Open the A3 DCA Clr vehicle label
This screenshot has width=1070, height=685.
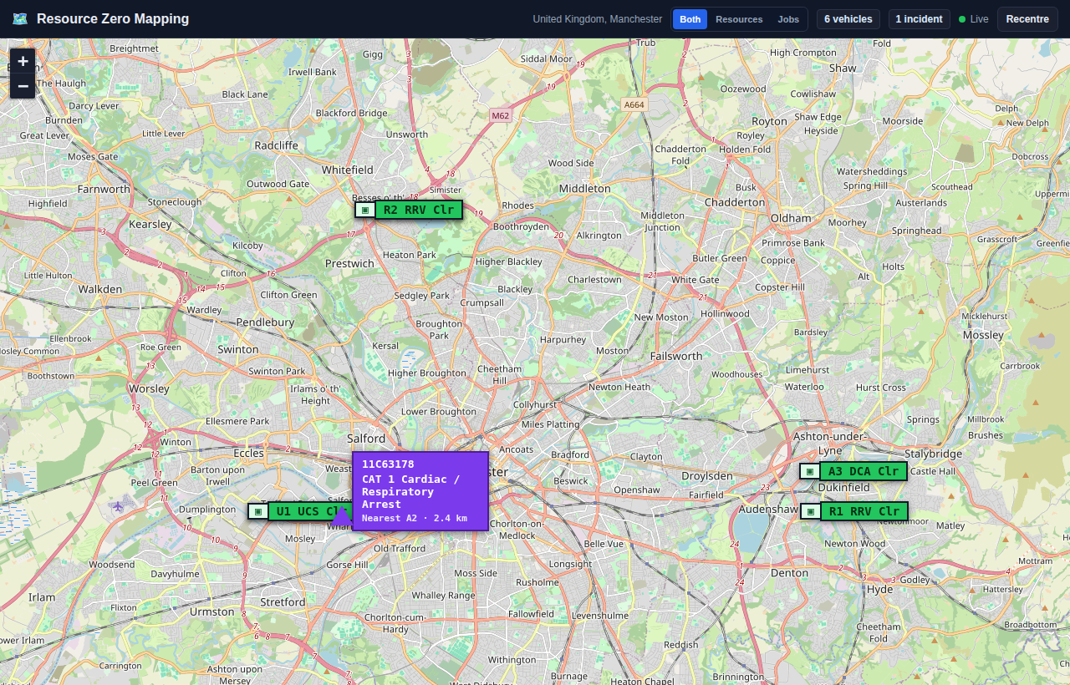864,471
